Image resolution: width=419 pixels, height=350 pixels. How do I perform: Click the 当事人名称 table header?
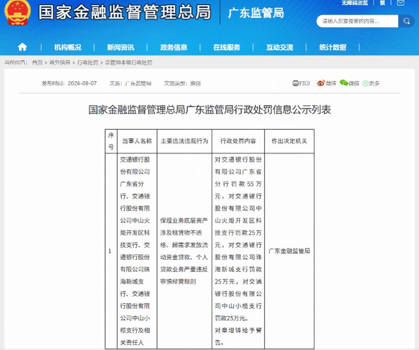tap(137, 141)
